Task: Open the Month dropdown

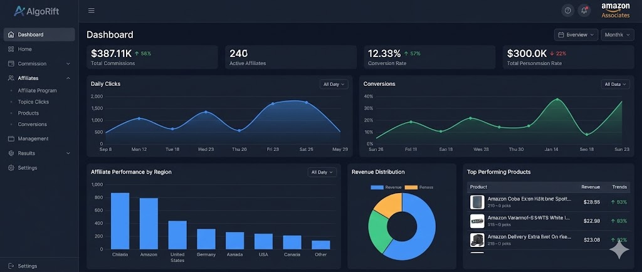Action: pos(618,34)
